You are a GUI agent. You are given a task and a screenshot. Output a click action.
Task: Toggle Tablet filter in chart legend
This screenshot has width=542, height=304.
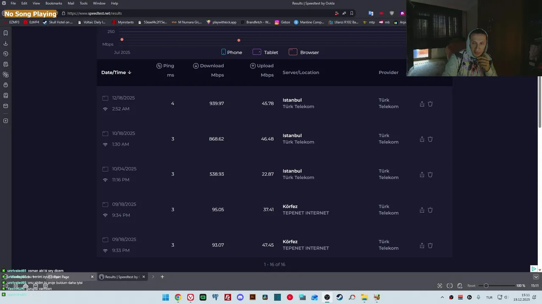point(265,52)
